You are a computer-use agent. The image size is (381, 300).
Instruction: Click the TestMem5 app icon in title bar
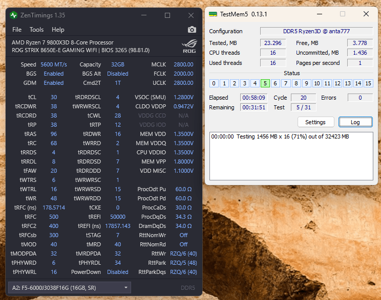212,14
